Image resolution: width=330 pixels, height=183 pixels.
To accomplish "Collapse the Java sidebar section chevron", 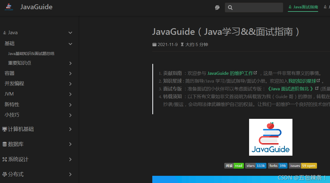I will pyautogui.click(x=70, y=33).
